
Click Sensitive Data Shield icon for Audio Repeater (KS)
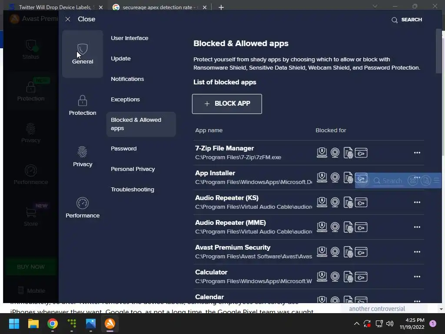click(x=348, y=202)
